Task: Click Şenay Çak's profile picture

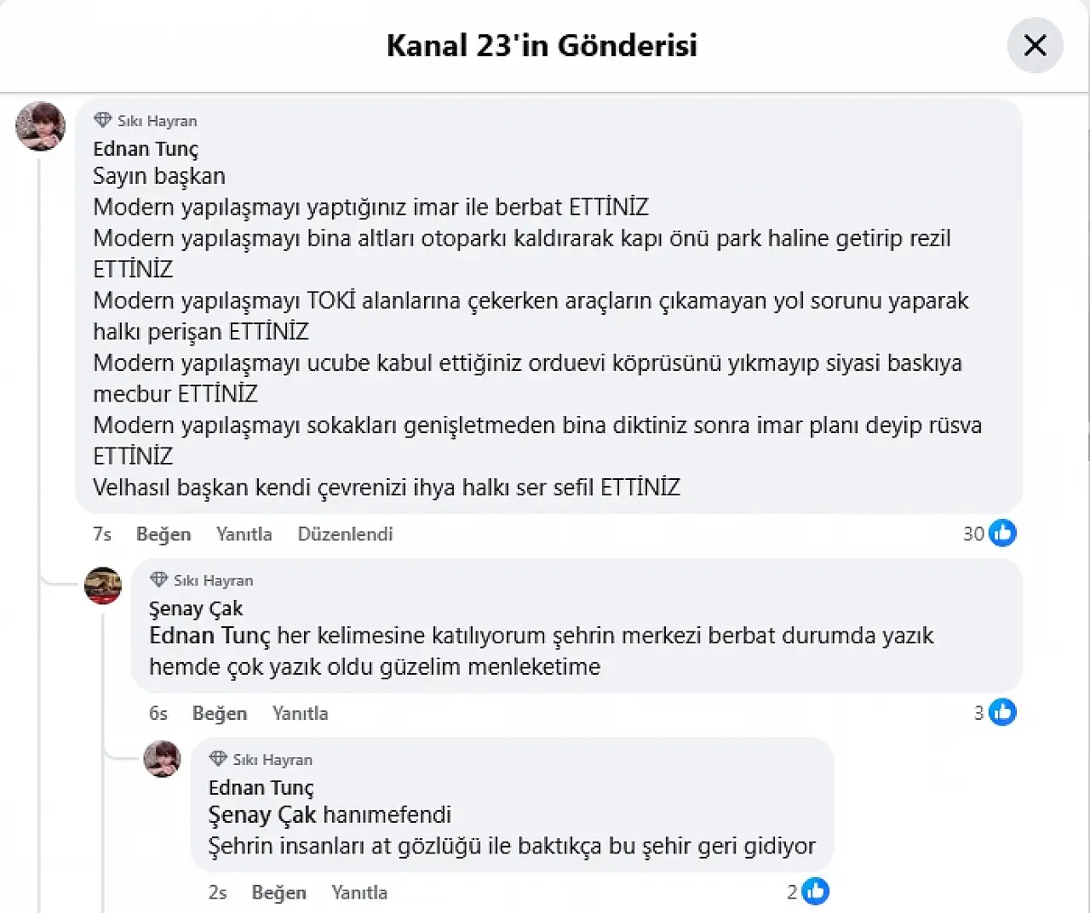Action: (103, 585)
